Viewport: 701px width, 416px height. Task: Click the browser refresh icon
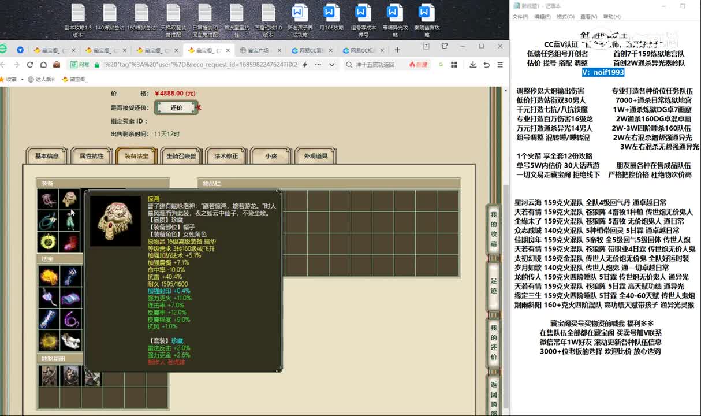pos(29,65)
